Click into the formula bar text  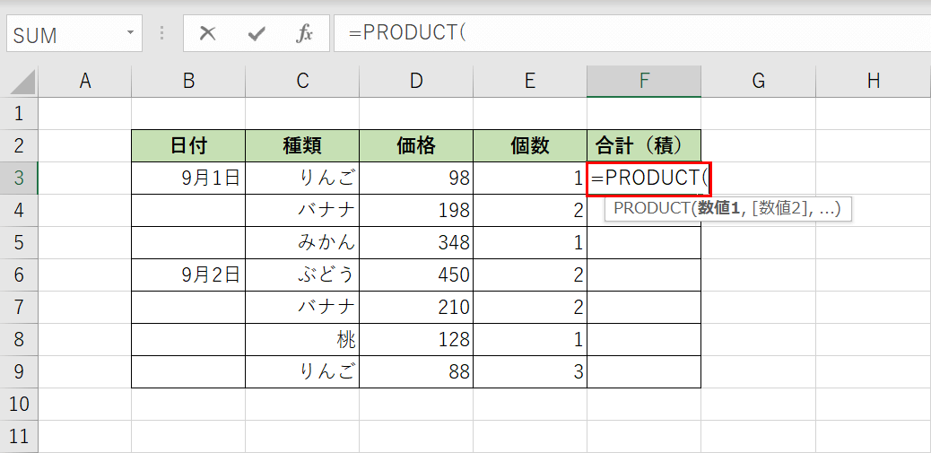click(x=631, y=33)
